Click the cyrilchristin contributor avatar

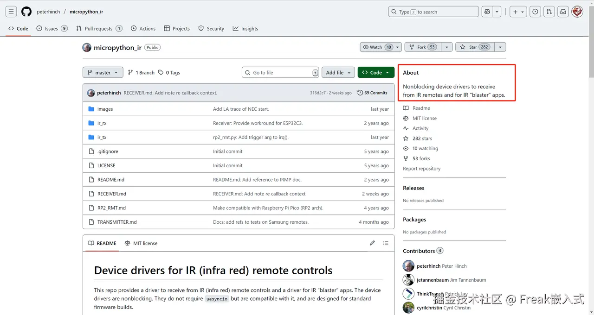click(x=408, y=308)
